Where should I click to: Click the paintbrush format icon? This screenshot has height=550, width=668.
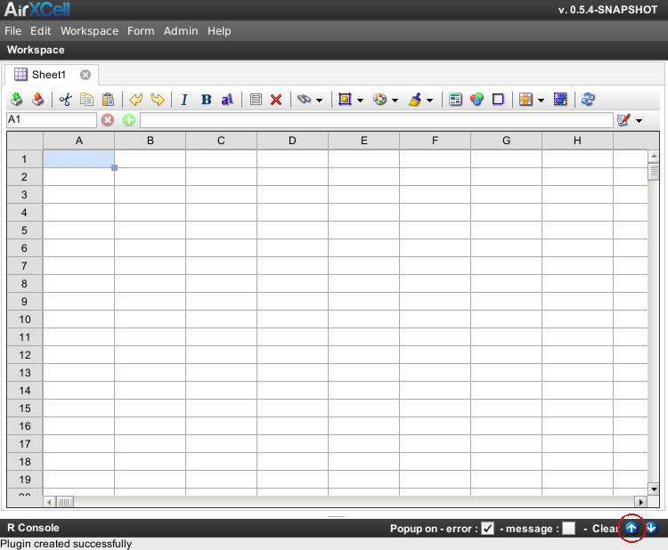point(415,100)
